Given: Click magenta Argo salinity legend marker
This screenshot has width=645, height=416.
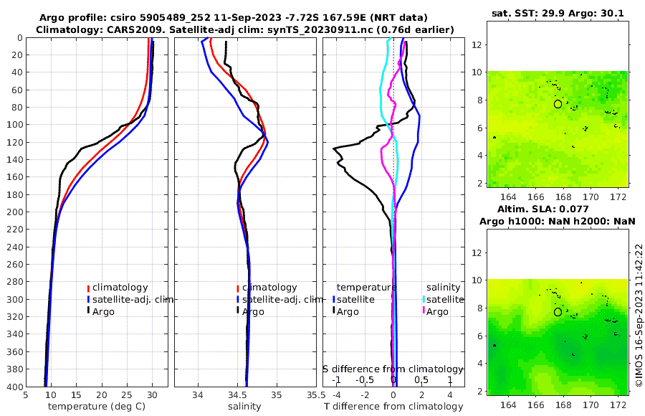Looking at the screenshot, I should (424, 311).
